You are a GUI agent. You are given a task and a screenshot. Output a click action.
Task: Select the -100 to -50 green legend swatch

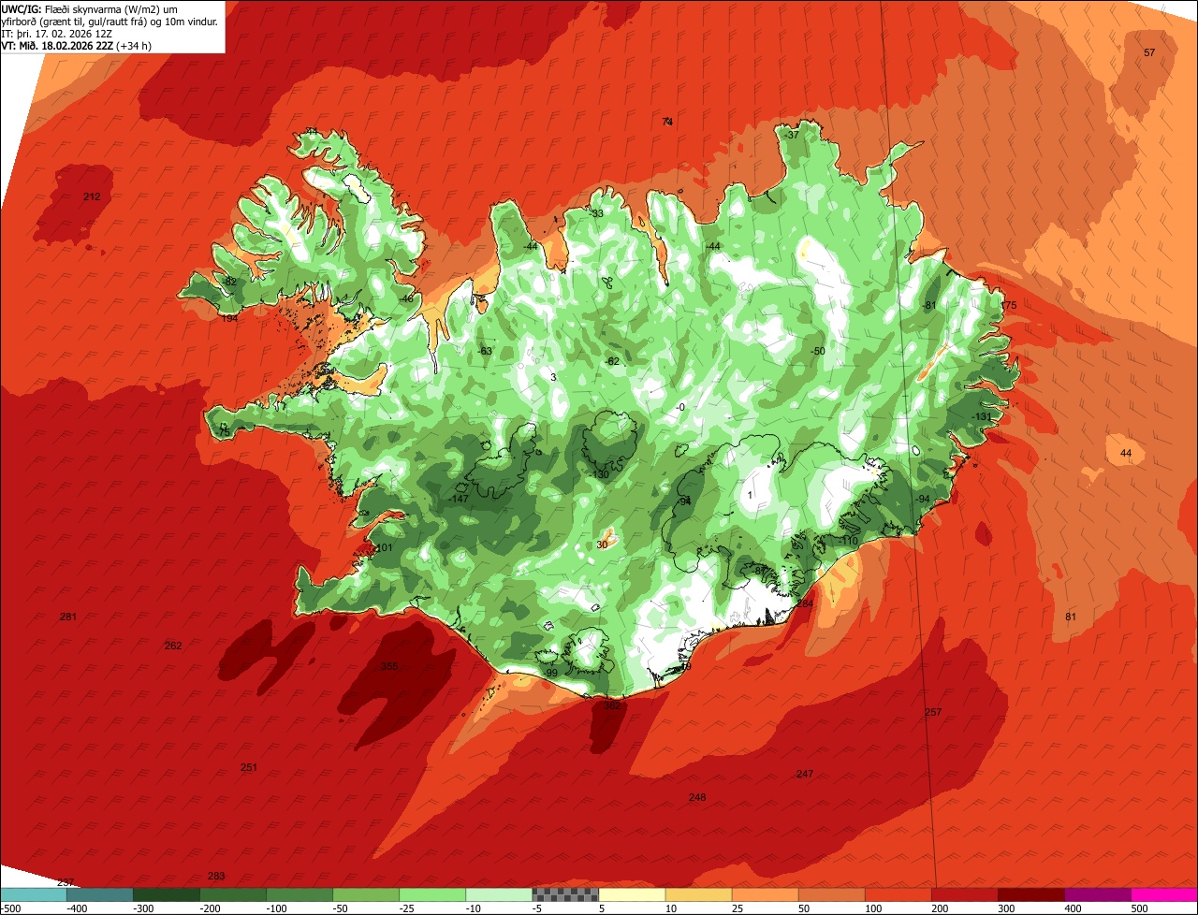click(x=299, y=894)
